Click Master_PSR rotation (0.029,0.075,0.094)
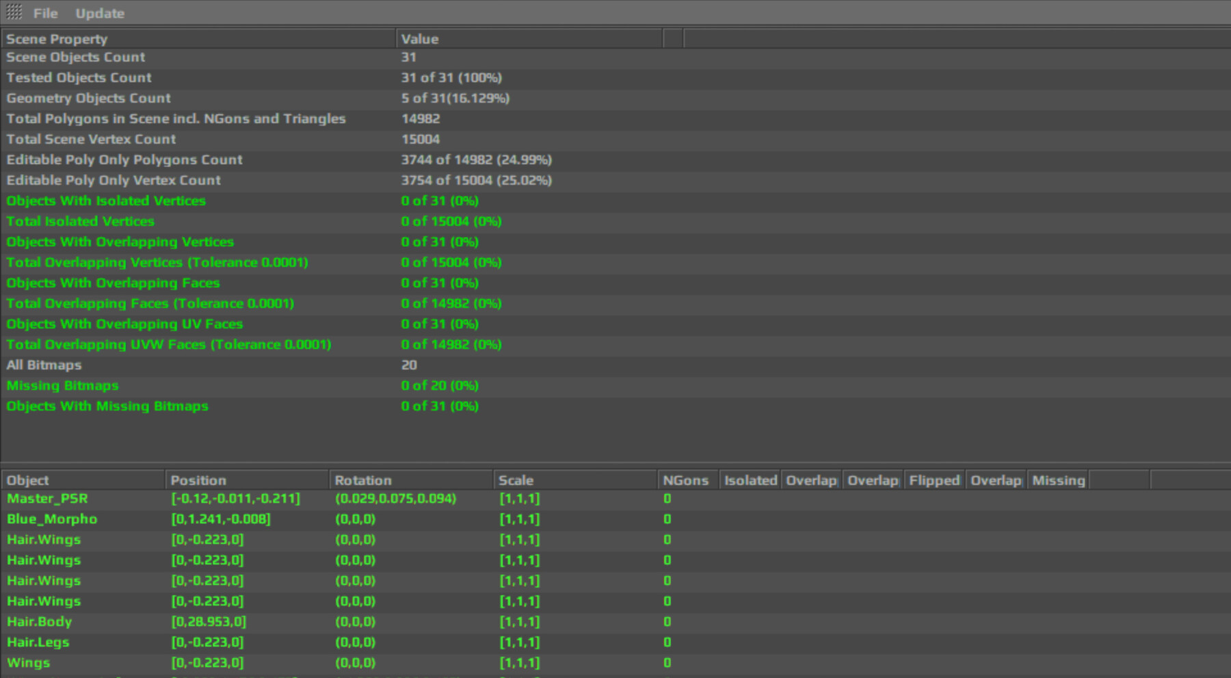Image resolution: width=1231 pixels, height=678 pixels. coord(395,499)
